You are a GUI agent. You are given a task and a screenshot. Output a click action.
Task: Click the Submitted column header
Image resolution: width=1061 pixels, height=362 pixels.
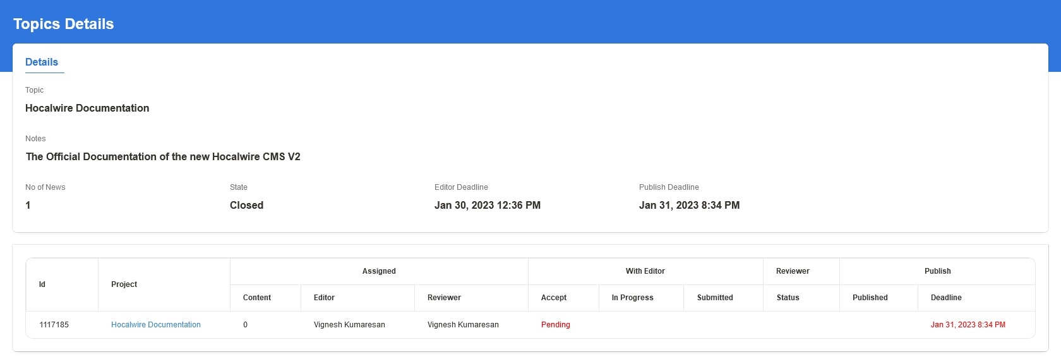click(715, 298)
